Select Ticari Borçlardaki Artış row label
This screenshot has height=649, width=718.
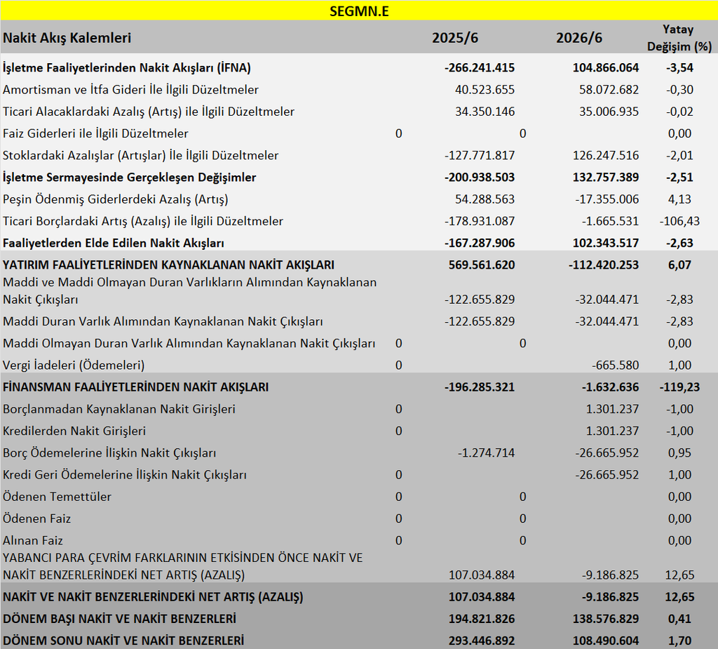[x=143, y=222]
